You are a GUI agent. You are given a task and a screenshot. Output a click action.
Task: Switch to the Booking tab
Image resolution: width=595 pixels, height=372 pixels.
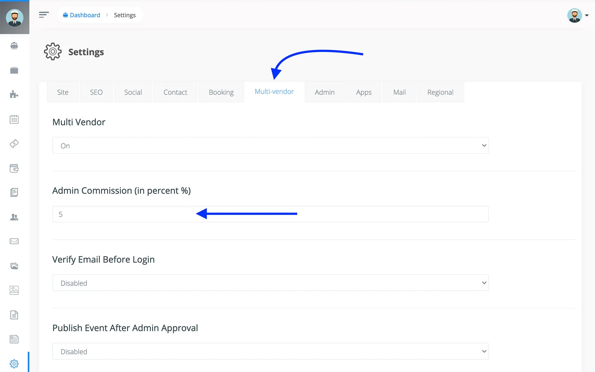(221, 92)
